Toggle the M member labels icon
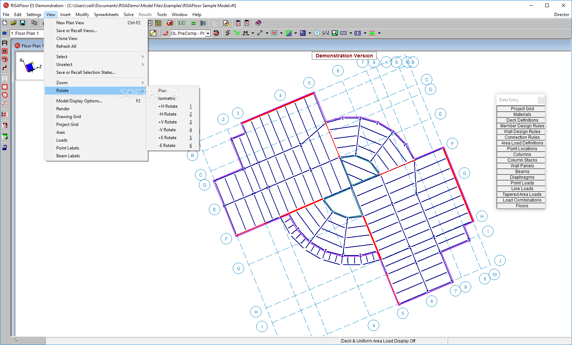The height and width of the screenshot is (345, 572). [x=246, y=33]
